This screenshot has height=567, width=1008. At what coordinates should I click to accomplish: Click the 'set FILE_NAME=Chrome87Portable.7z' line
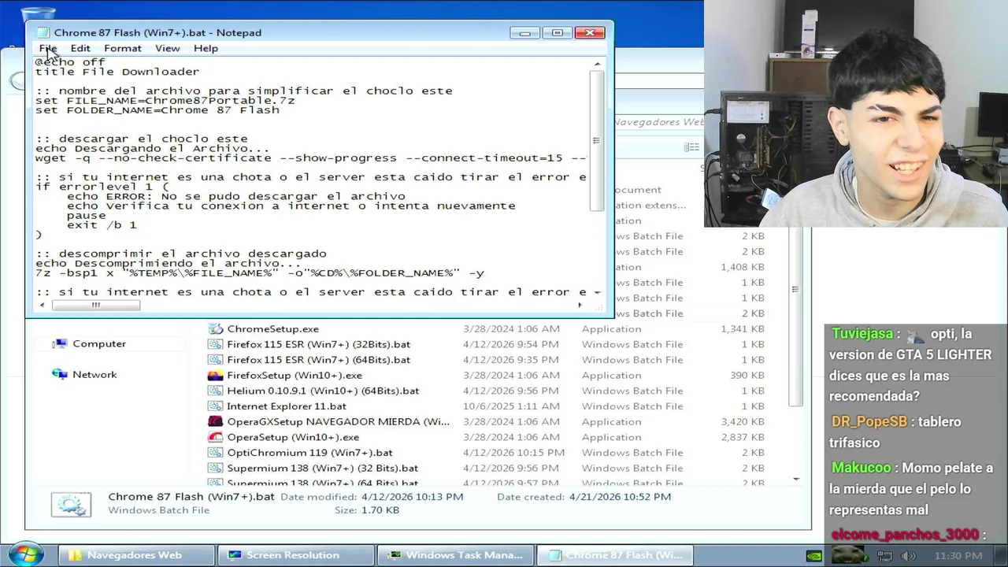click(165, 100)
